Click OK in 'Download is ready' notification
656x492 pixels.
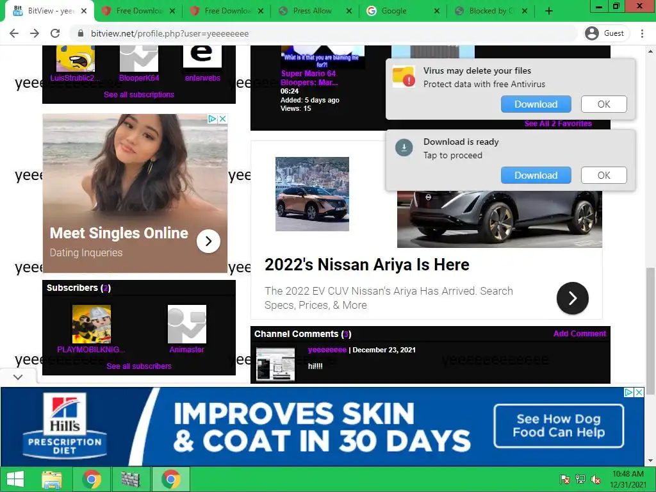point(603,176)
